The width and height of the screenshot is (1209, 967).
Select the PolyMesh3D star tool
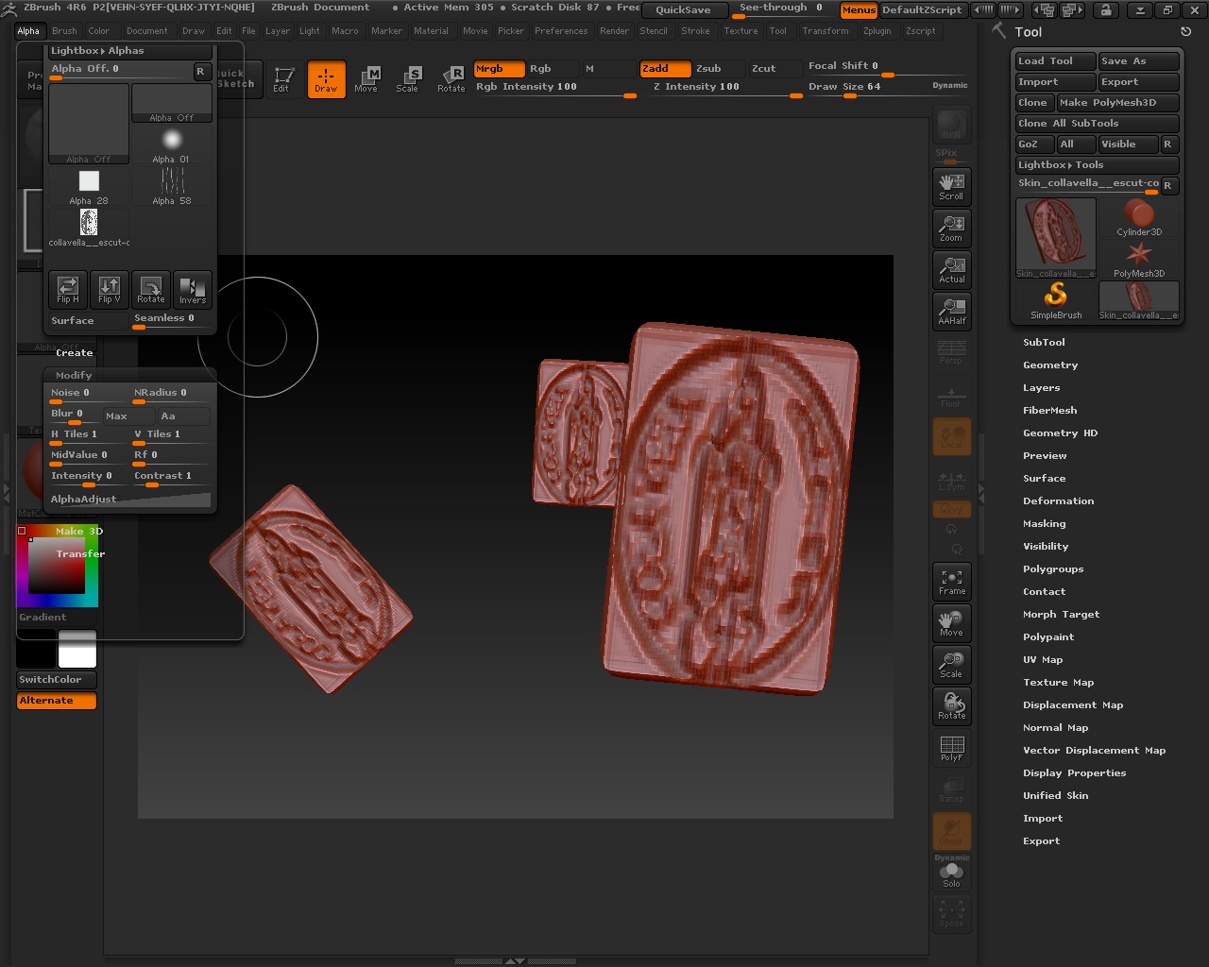pos(1139,260)
